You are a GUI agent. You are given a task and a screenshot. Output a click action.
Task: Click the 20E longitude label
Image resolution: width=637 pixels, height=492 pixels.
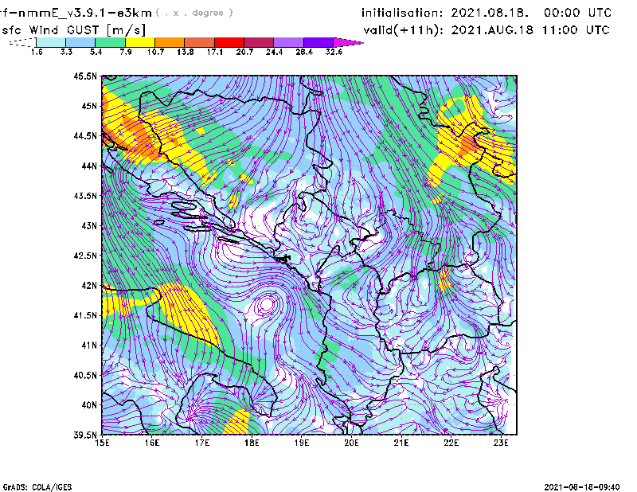pos(351,443)
